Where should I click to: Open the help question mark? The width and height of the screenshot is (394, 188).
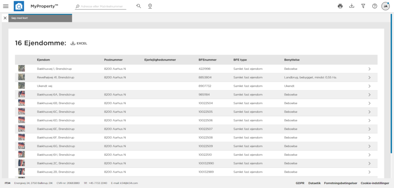pos(374,6)
